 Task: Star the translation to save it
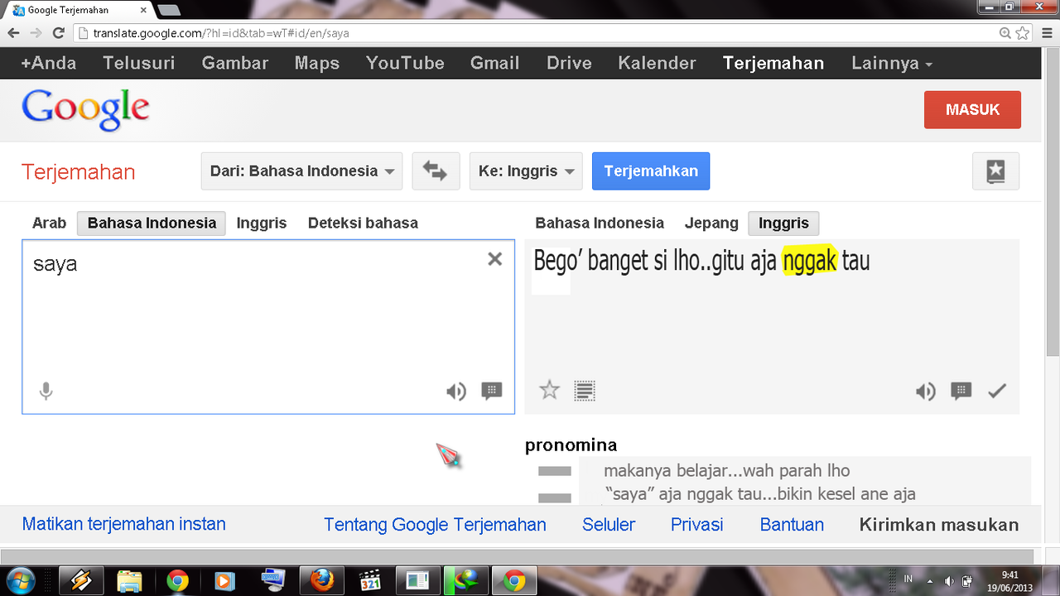[550, 390]
